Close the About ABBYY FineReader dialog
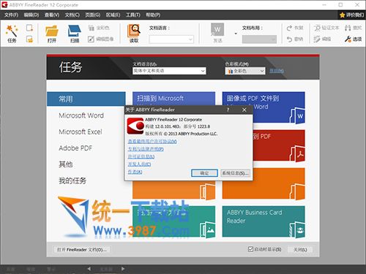The image size is (366, 274). click(244, 110)
